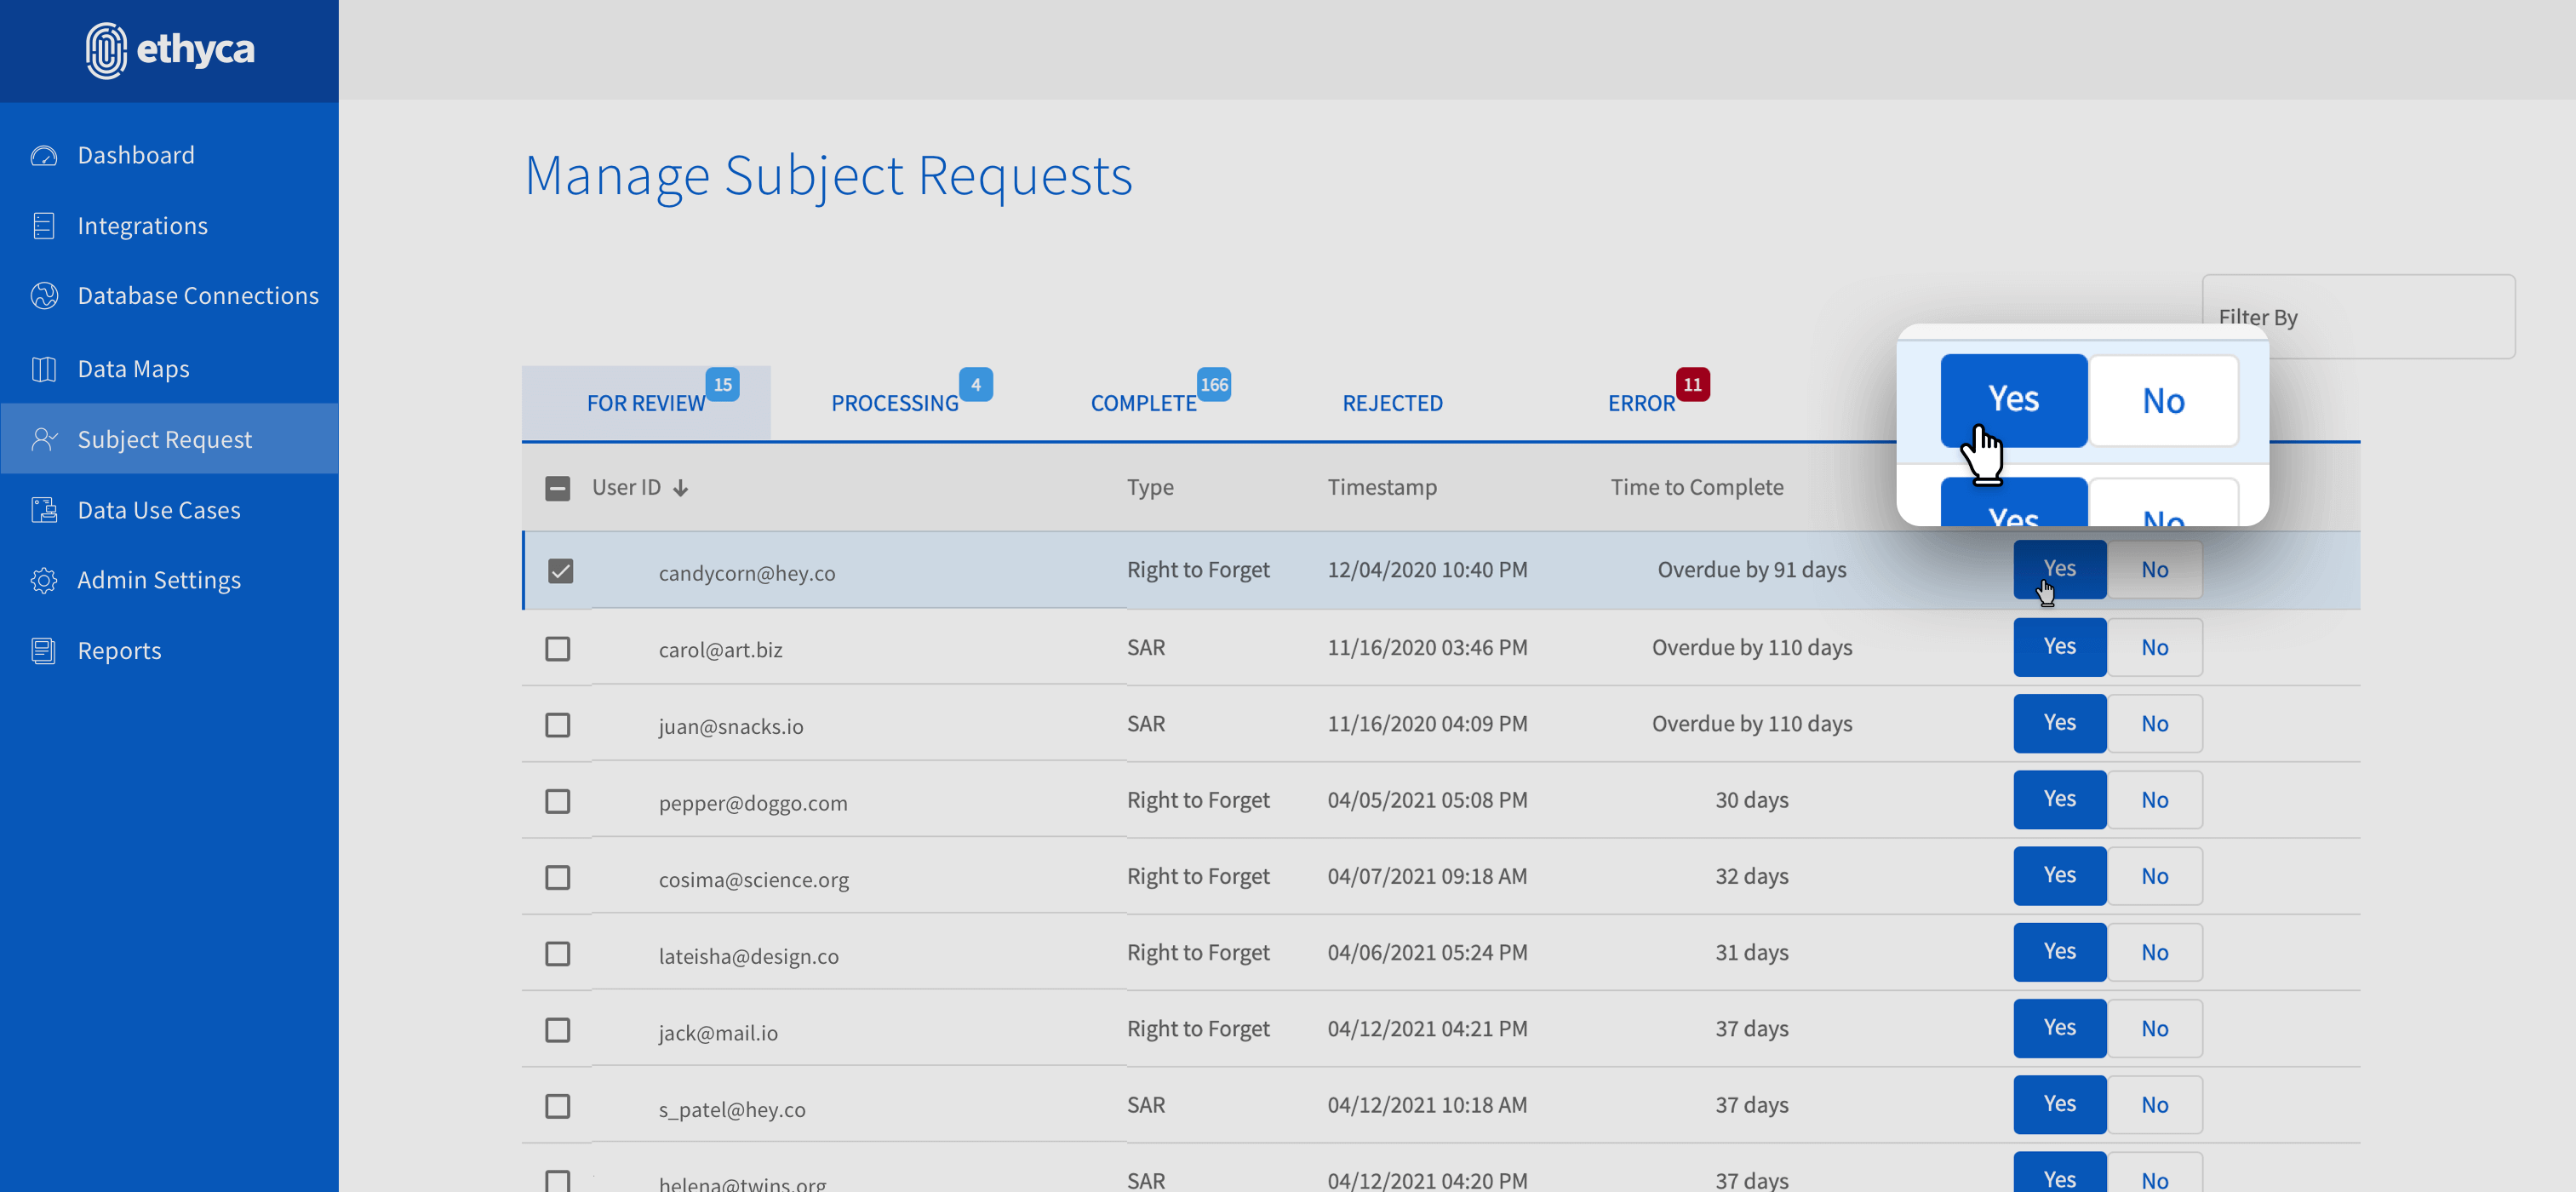
Task: Open the Complete tab with 166 badge
Action: (1143, 403)
